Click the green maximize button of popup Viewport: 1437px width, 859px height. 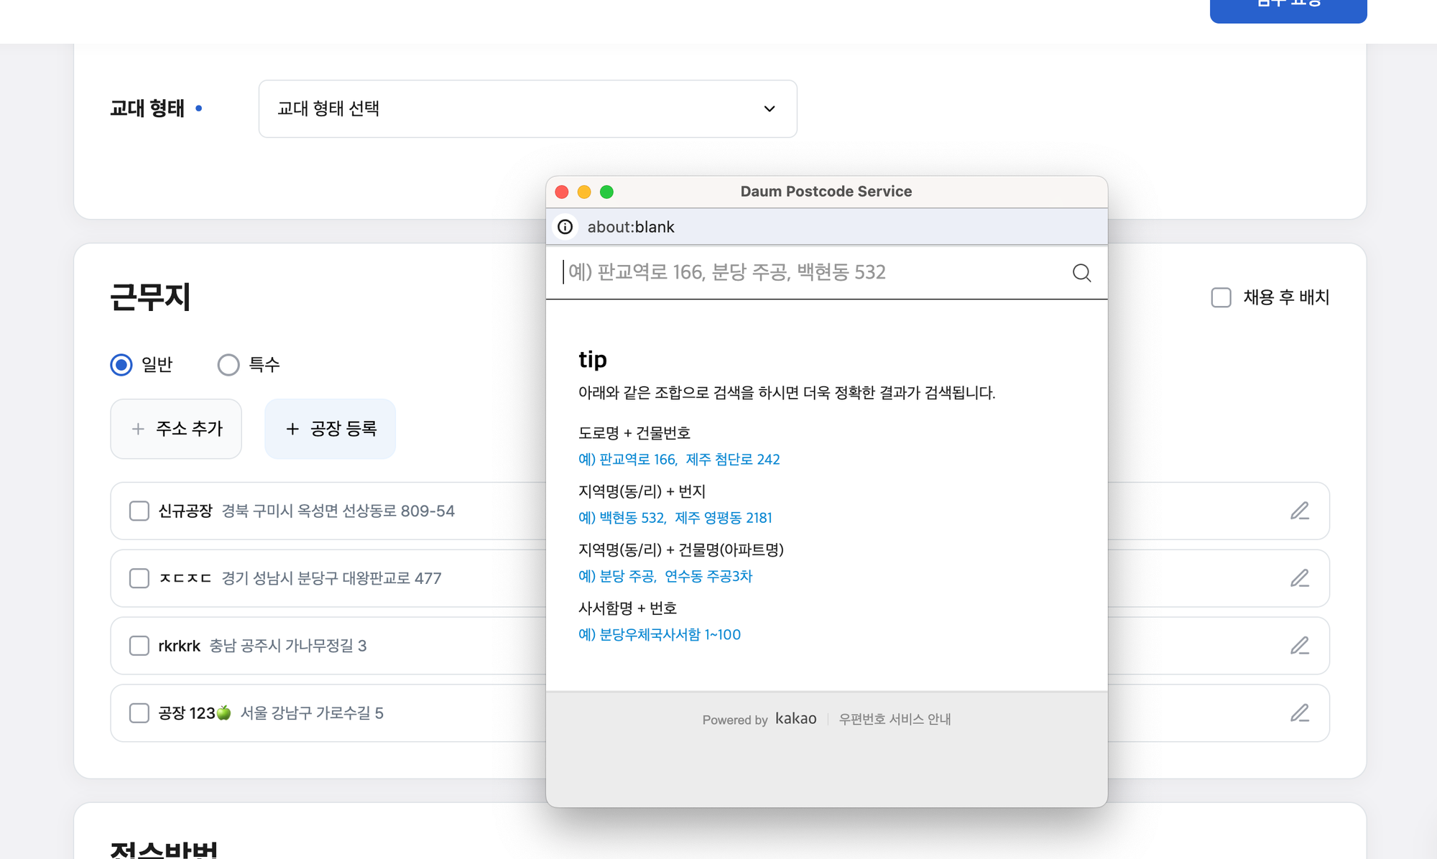pos(606,192)
